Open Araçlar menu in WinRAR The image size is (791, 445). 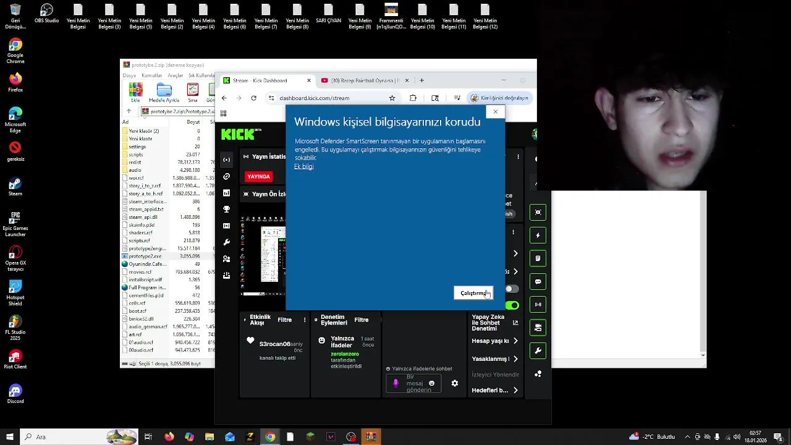pyautogui.click(x=176, y=75)
